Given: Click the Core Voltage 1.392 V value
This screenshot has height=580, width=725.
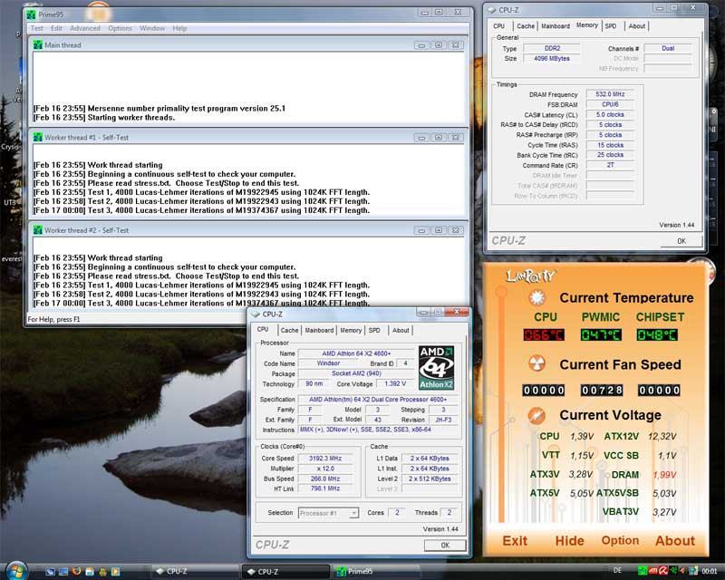Looking at the screenshot, I should (395, 384).
